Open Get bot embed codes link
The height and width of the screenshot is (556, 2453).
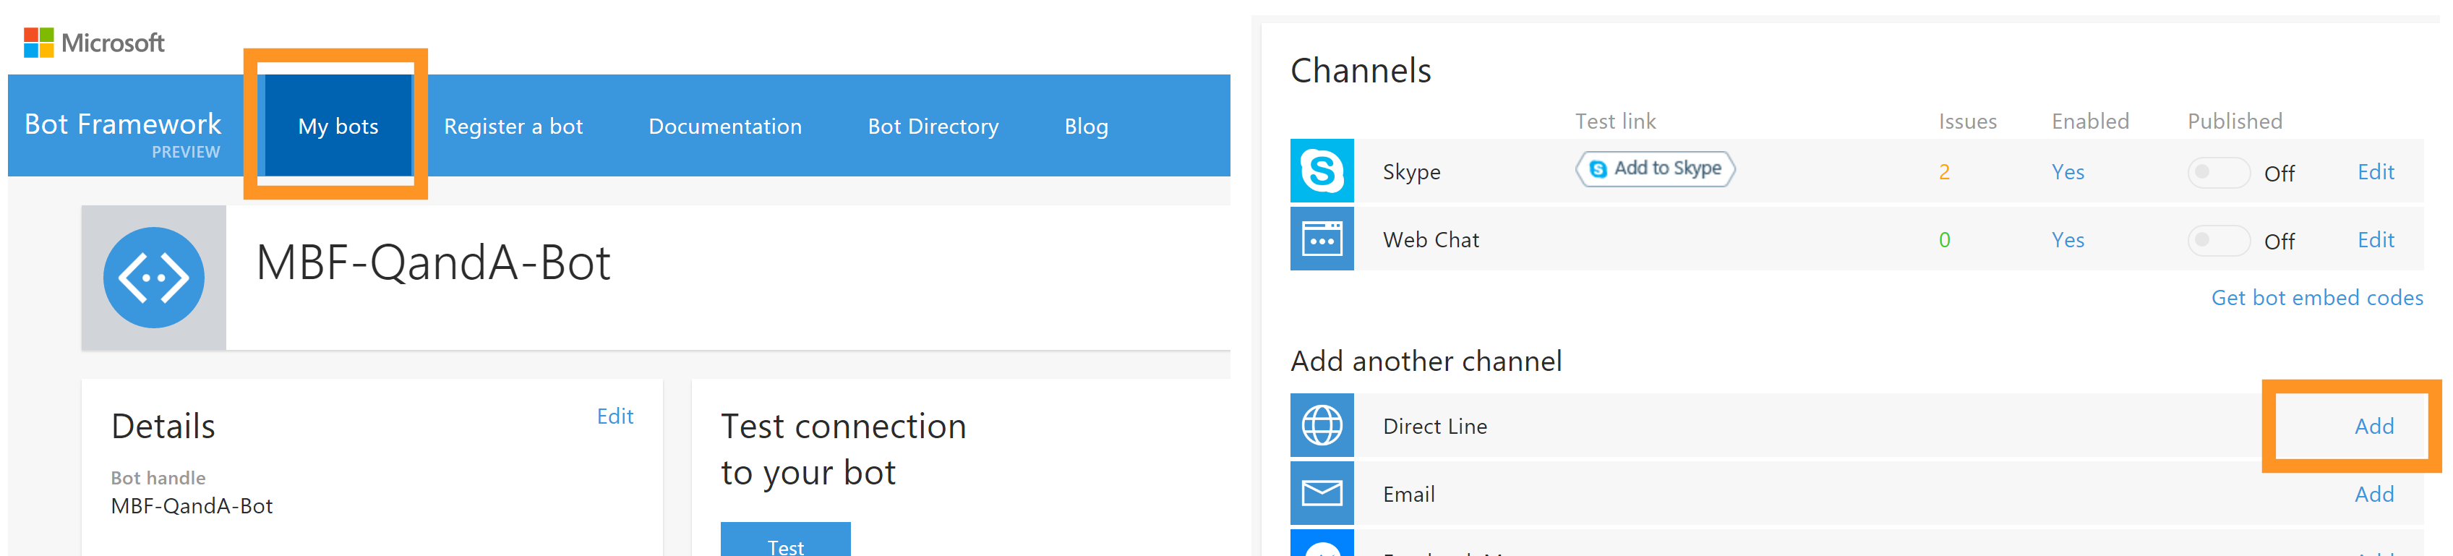[2317, 298]
